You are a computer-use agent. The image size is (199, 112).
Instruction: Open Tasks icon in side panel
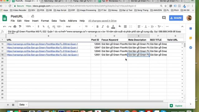[191, 48]
